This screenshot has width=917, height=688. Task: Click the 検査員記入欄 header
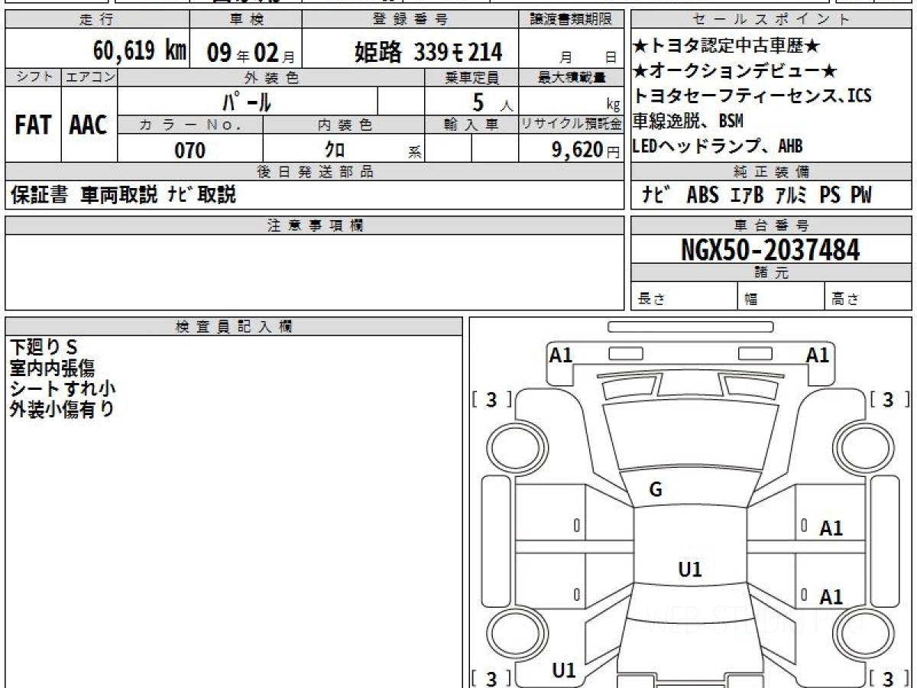coord(234,326)
